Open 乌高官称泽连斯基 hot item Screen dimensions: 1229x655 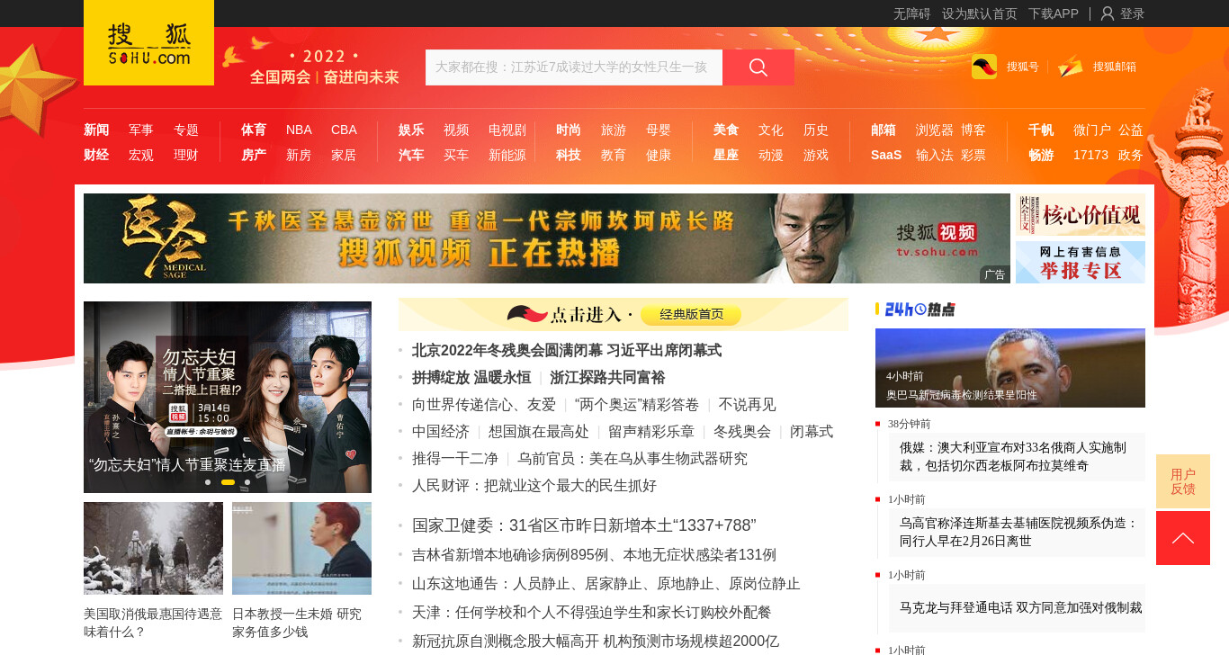coord(1017,532)
